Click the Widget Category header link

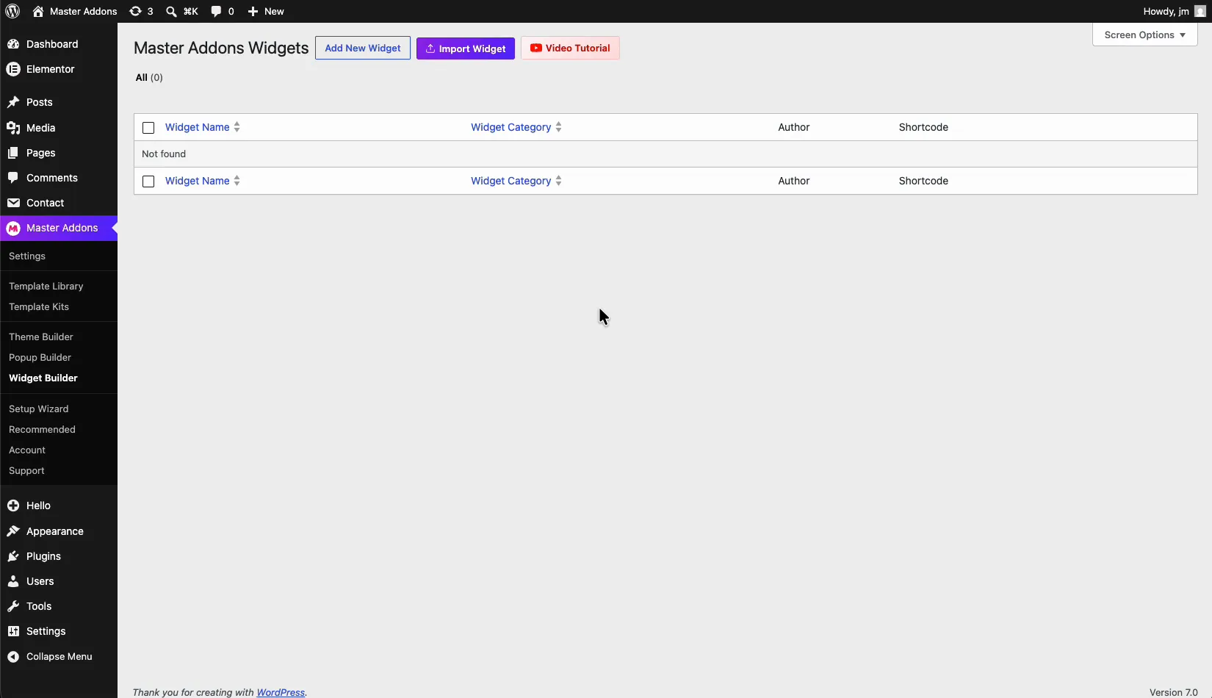point(511,127)
